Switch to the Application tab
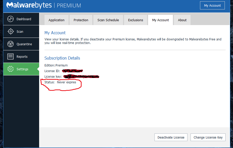The height and width of the screenshot is (148, 233). coord(57,20)
